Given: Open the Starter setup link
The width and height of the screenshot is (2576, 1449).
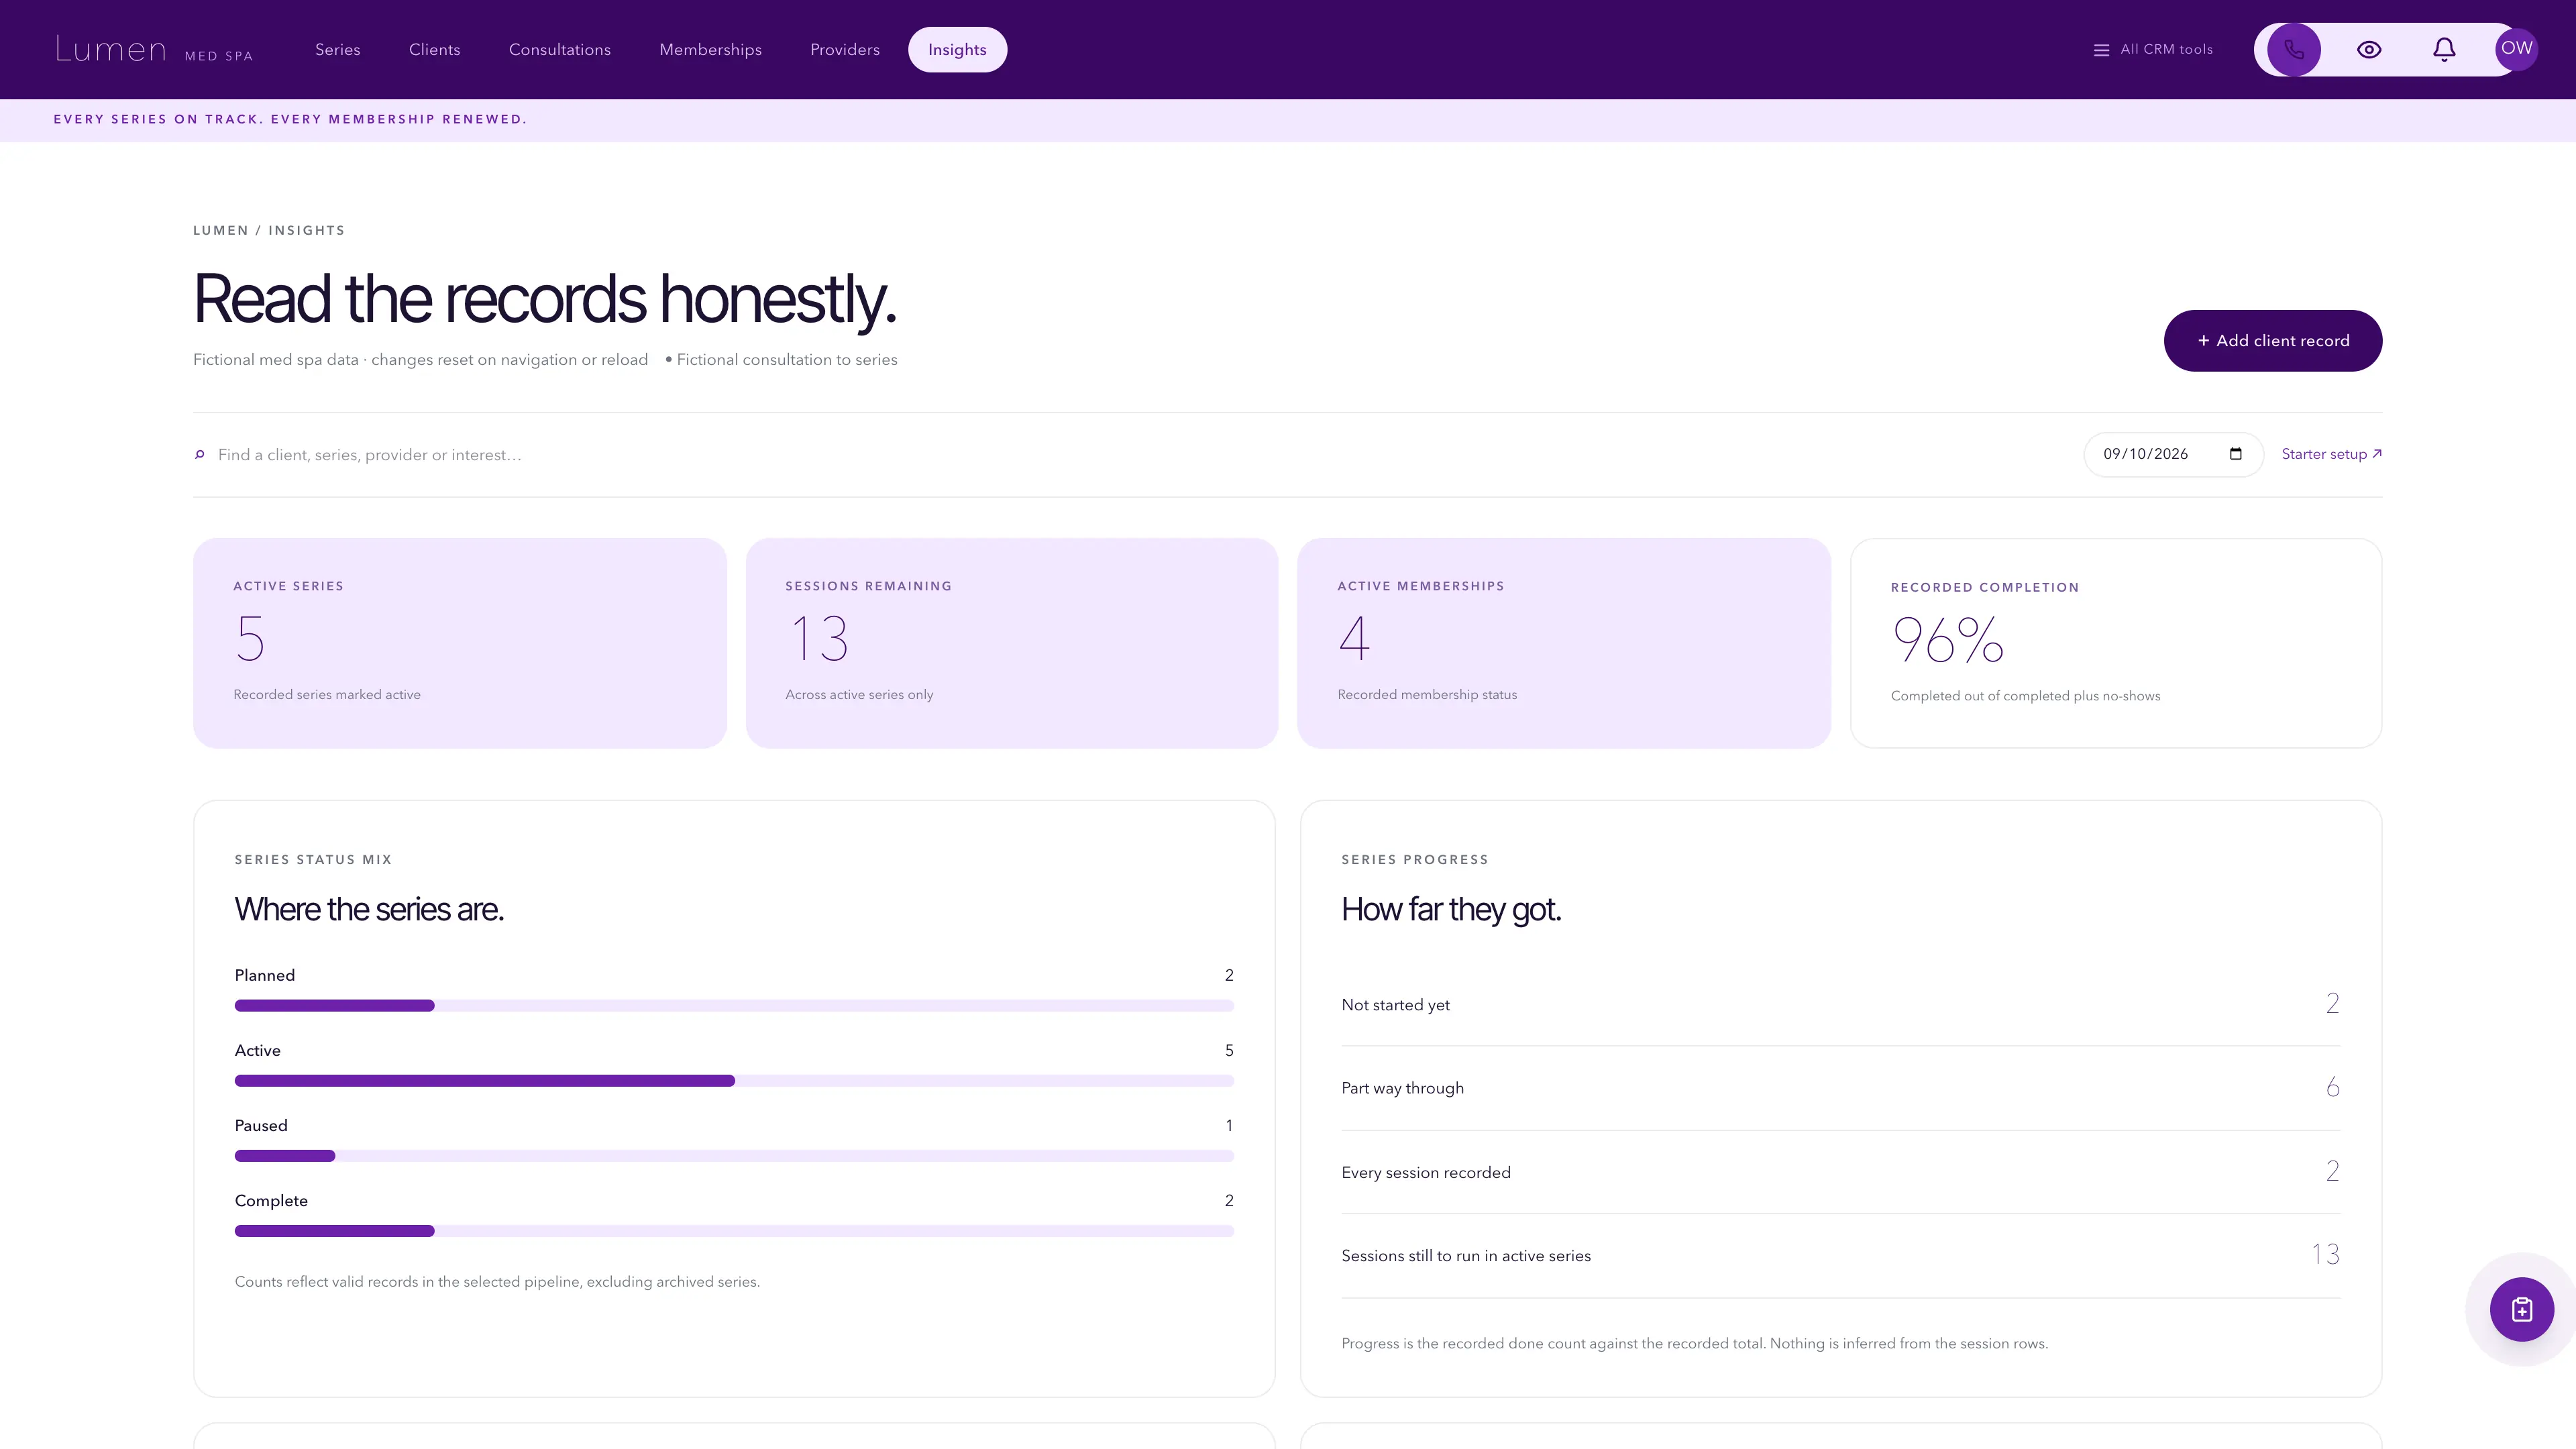Looking at the screenshot, I should tap(2332, 454).
